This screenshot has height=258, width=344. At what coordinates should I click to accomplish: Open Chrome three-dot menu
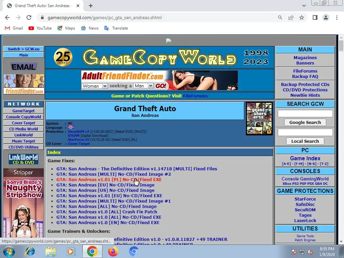tap(337, 17)
